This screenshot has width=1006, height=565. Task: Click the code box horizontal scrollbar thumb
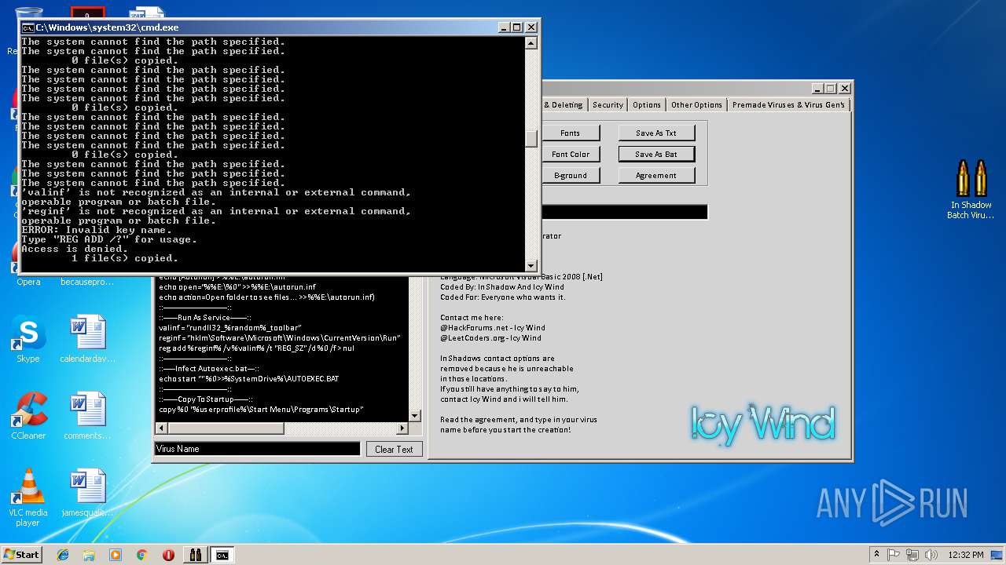(x=226, y=428)
